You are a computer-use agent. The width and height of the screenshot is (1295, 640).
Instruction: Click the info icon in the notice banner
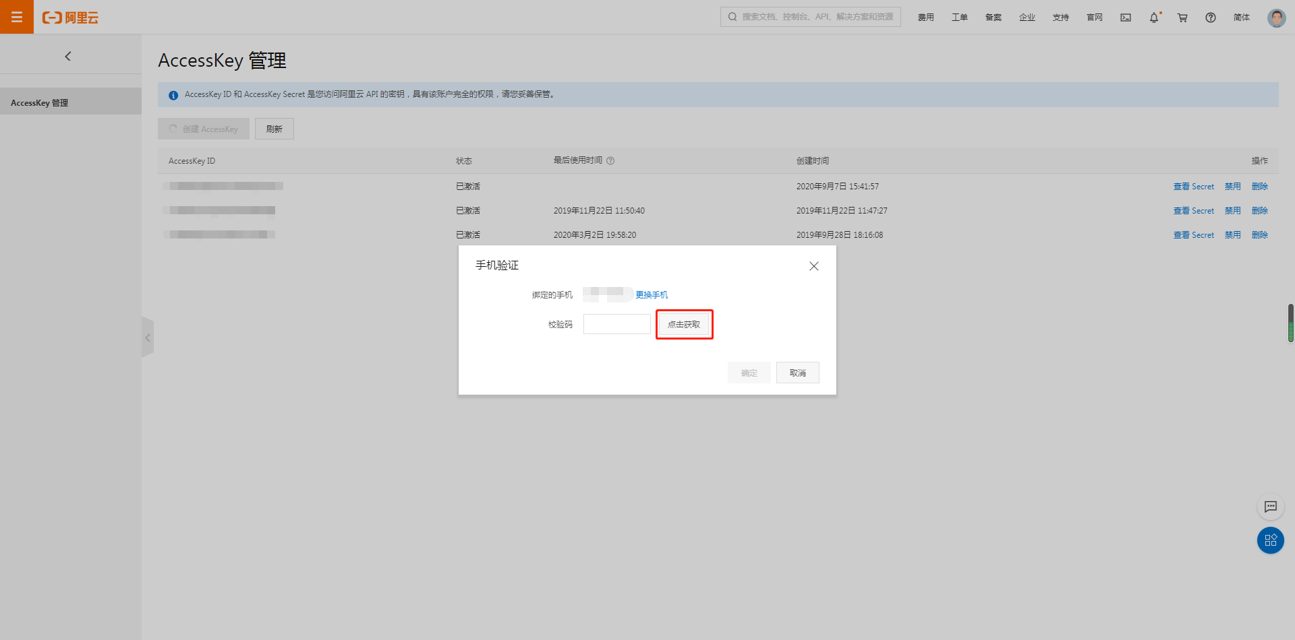click(173, 95)
